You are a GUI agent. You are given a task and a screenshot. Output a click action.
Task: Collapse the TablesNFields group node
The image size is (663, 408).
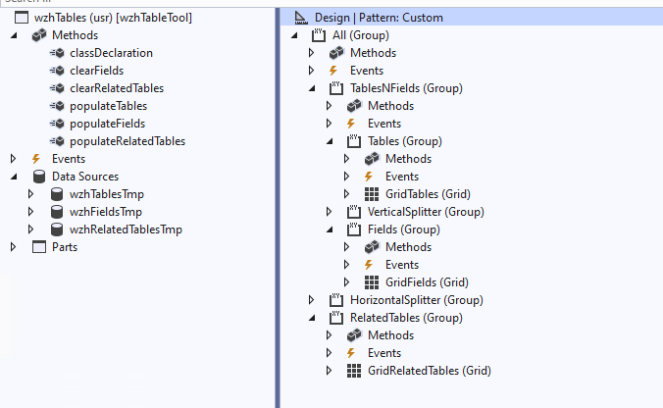[312, 88]
